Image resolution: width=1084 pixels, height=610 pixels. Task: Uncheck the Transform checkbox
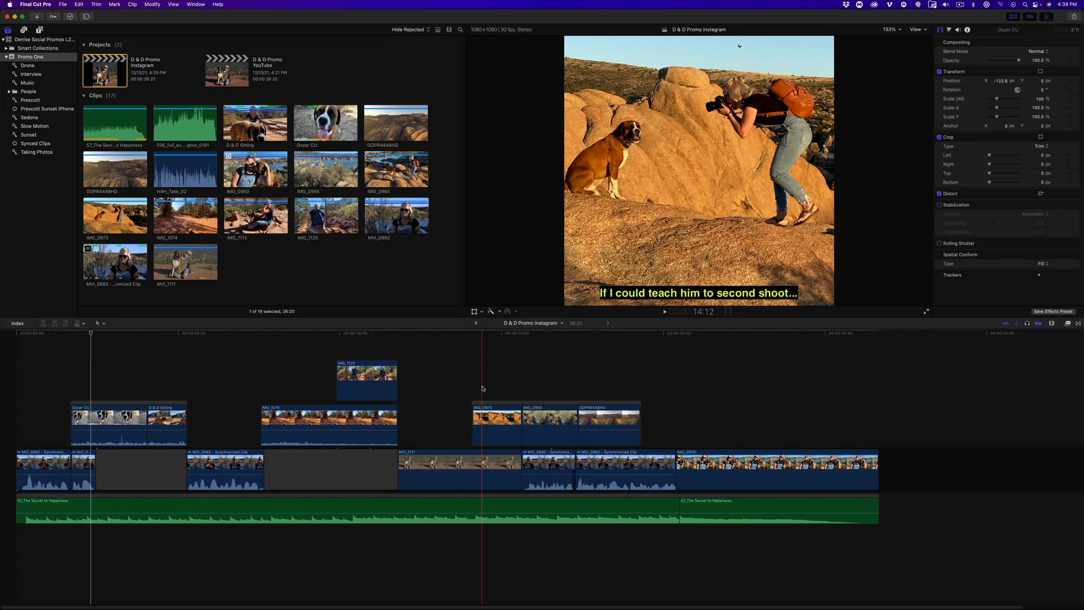coord(939,72)
